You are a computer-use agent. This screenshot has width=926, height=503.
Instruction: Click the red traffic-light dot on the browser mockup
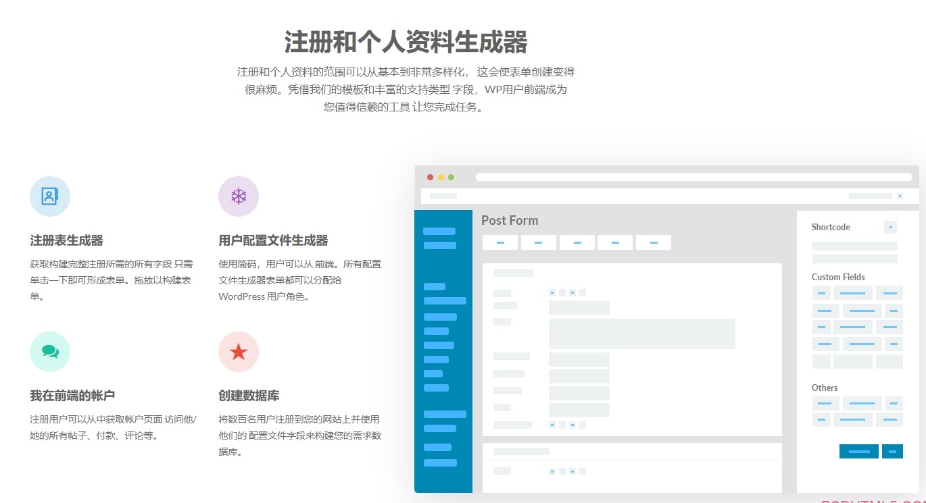(431, 177)
